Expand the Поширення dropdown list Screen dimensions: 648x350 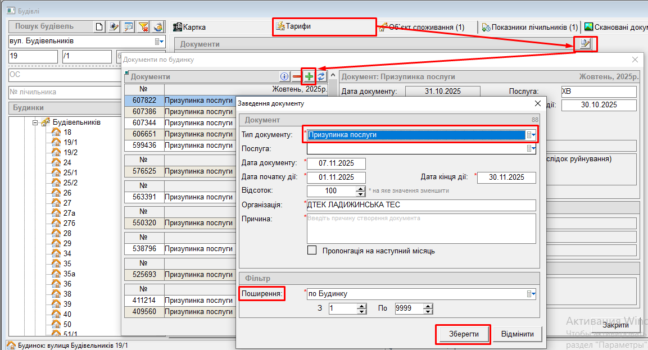tap(531, 294)
